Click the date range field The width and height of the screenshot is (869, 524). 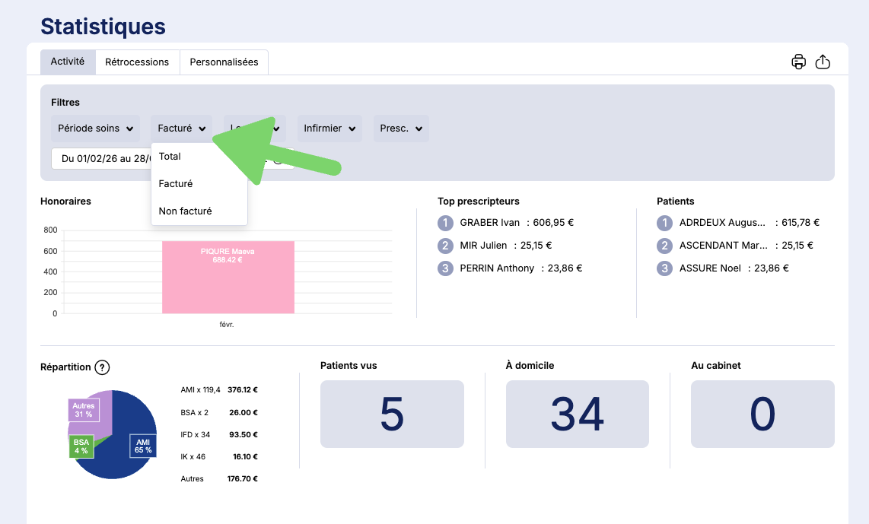[103, 159]
